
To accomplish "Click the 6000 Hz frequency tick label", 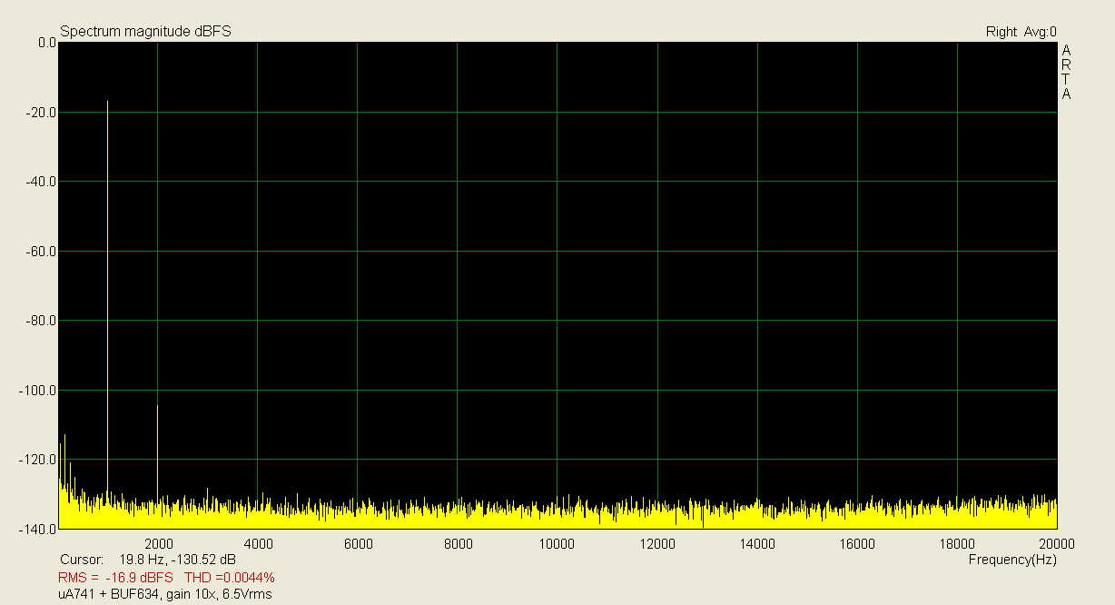I will click(359, 545).
